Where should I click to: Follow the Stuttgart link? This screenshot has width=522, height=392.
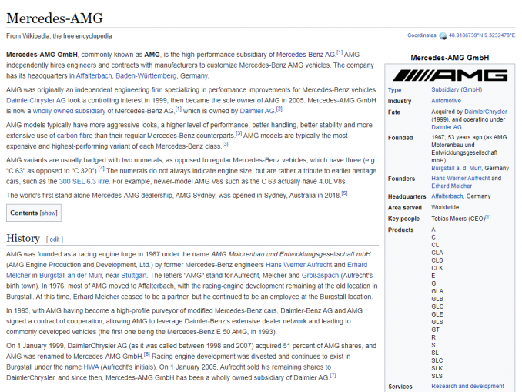point(134,276)
